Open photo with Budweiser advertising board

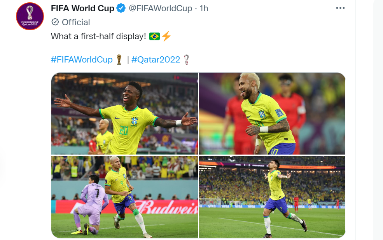pos(124,197)
